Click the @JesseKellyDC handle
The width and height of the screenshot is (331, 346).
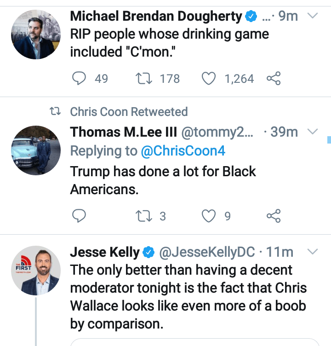tap(207, 252)
